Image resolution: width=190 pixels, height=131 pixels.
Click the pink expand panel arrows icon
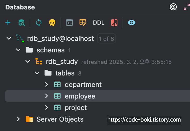click(187, 7)
